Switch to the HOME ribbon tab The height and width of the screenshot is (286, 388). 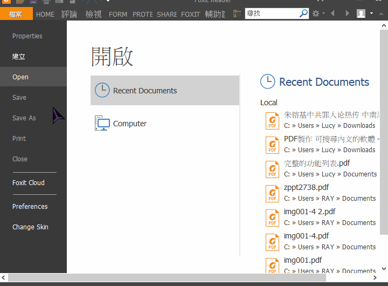(45, 15)
